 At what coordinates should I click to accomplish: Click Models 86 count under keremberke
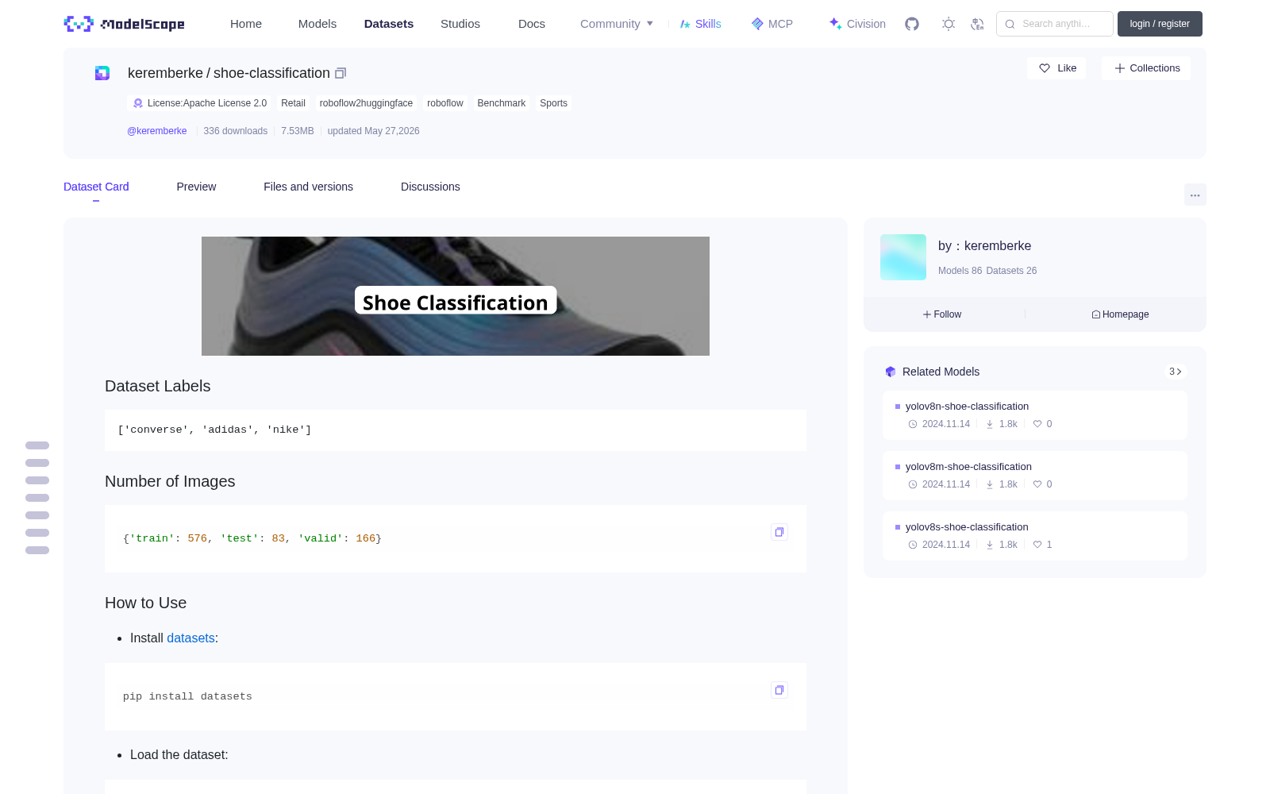pyautogui.click(x=960, y=271)
